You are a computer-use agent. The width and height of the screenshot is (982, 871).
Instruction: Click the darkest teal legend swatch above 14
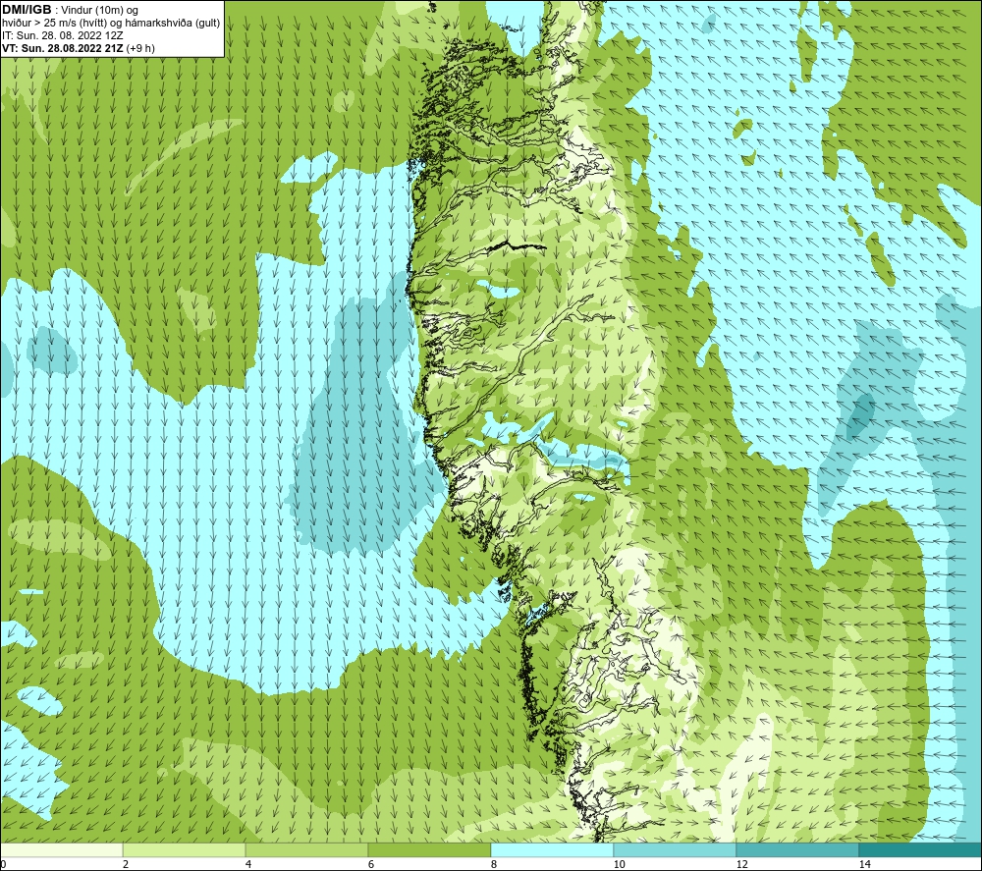920,849
